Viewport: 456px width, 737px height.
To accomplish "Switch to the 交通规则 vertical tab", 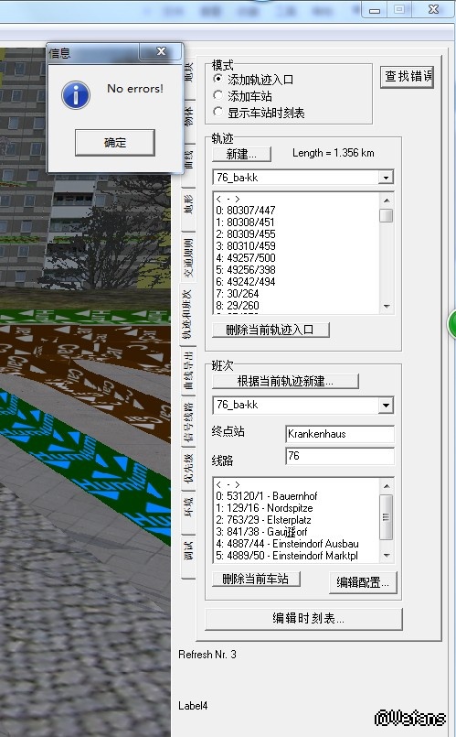I will click(188, 257).
